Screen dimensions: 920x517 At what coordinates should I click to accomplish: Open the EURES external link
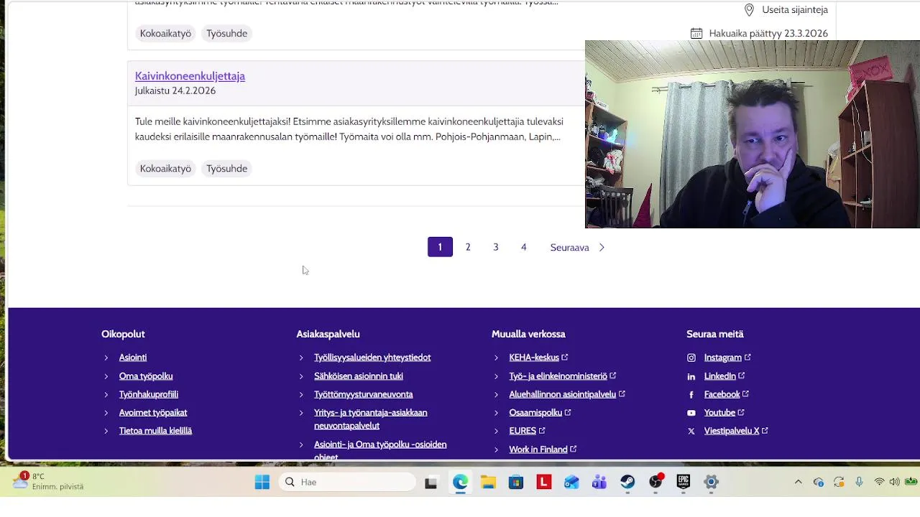(x=527, y=431)
